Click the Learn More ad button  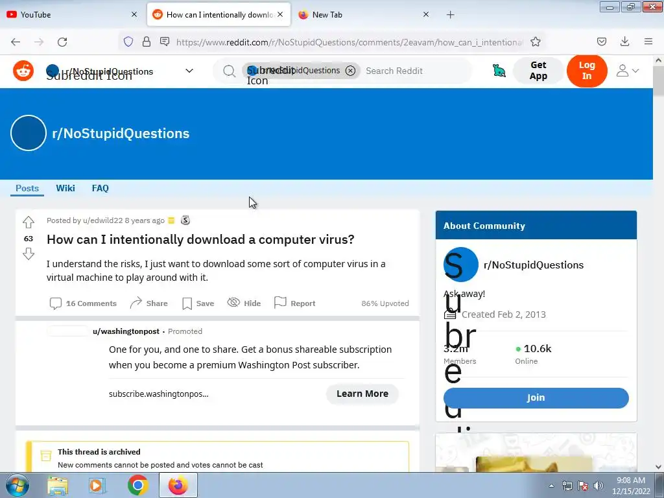pos(362,394)
